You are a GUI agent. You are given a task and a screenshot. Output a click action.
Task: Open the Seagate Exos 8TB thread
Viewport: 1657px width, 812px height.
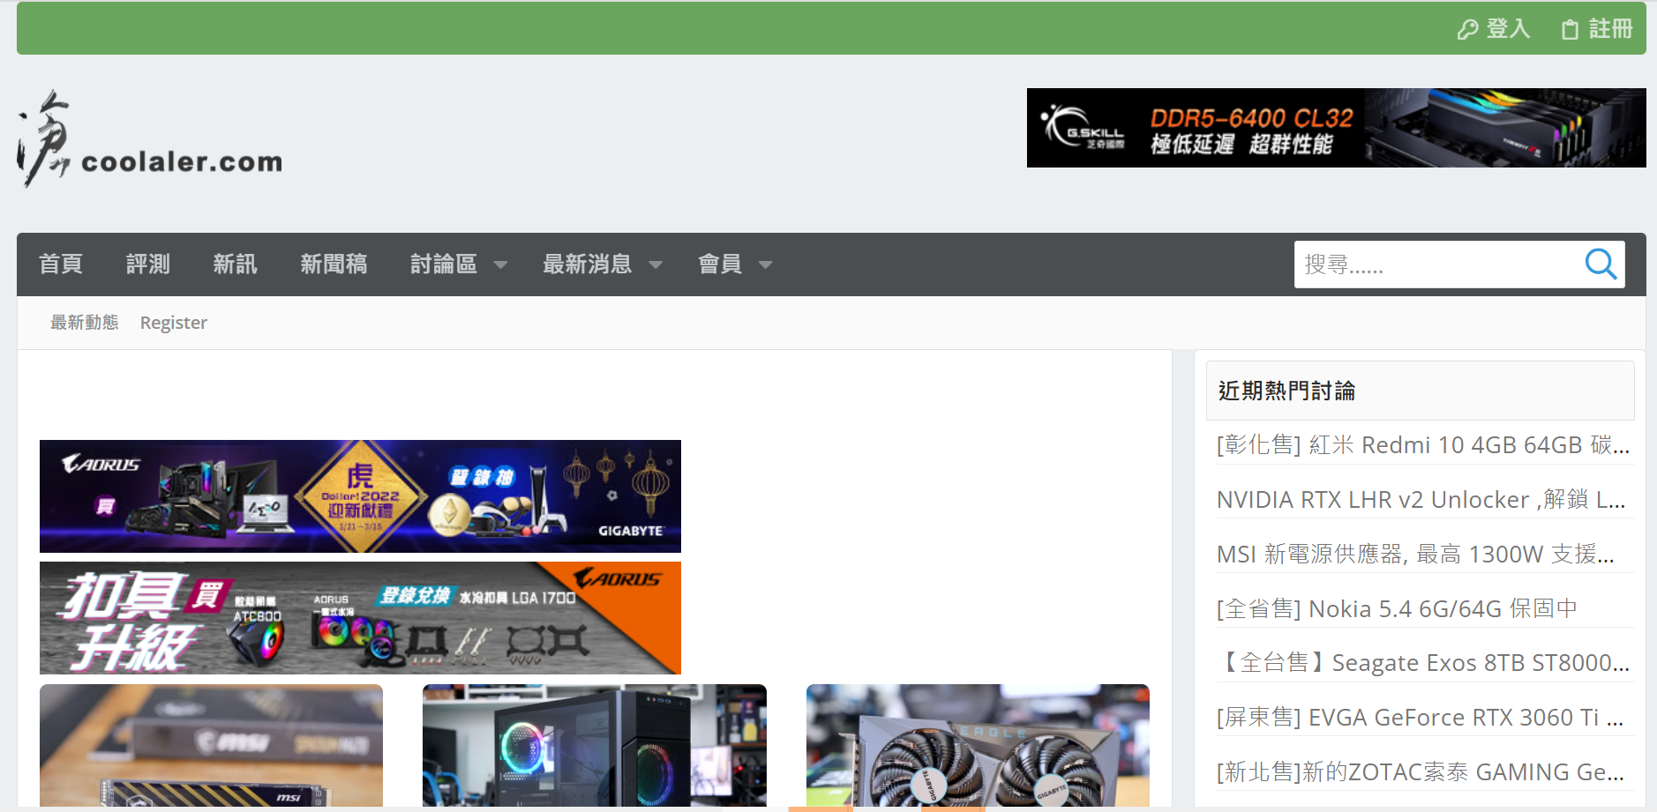[x=1422, y=663]
